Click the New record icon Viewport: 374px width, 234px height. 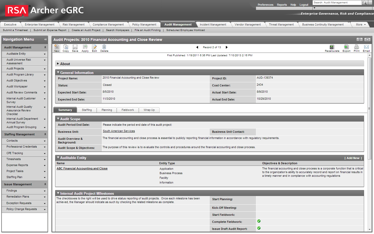pos(57,47)
